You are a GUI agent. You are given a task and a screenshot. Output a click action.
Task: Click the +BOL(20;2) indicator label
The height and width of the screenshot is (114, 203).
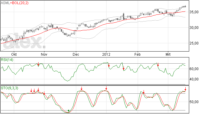click(19, 3)
